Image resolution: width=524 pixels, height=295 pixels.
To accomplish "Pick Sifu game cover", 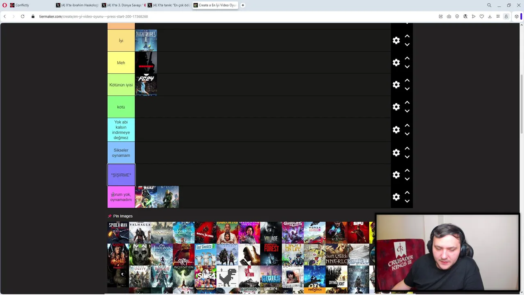I will (x=358, y=233).
